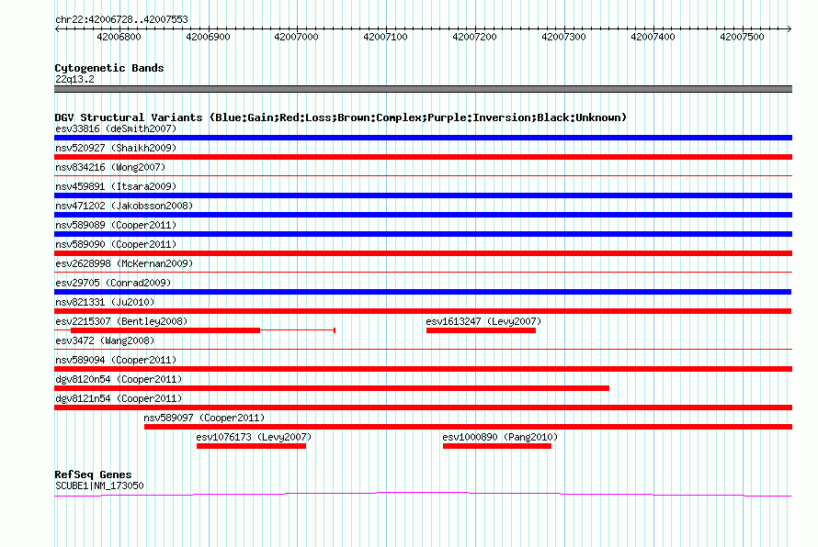
Task: Click the 42007500 ruler position label
Action: click(x=742, y=37)
